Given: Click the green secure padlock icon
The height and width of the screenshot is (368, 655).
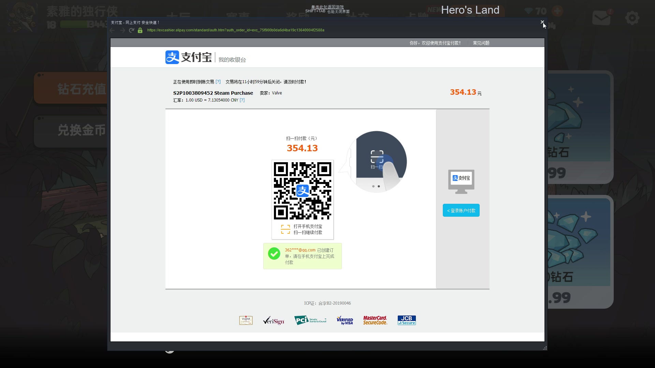Looking at the screenshot, I should point(140,30).
